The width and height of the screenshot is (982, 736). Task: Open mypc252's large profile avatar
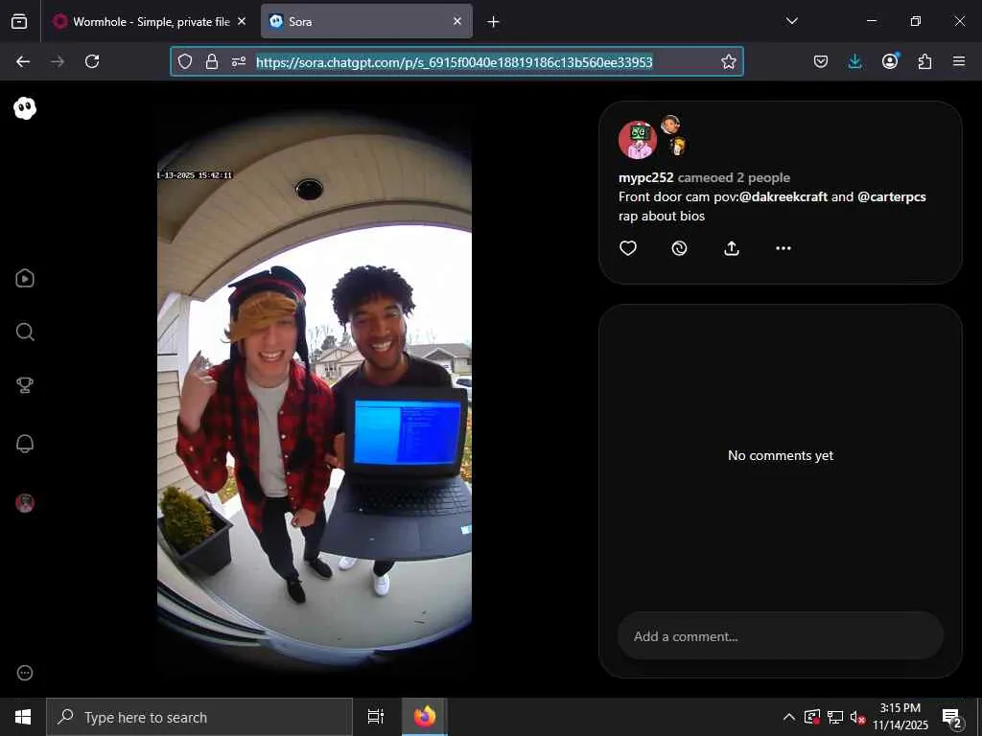[x=638, y=140]
